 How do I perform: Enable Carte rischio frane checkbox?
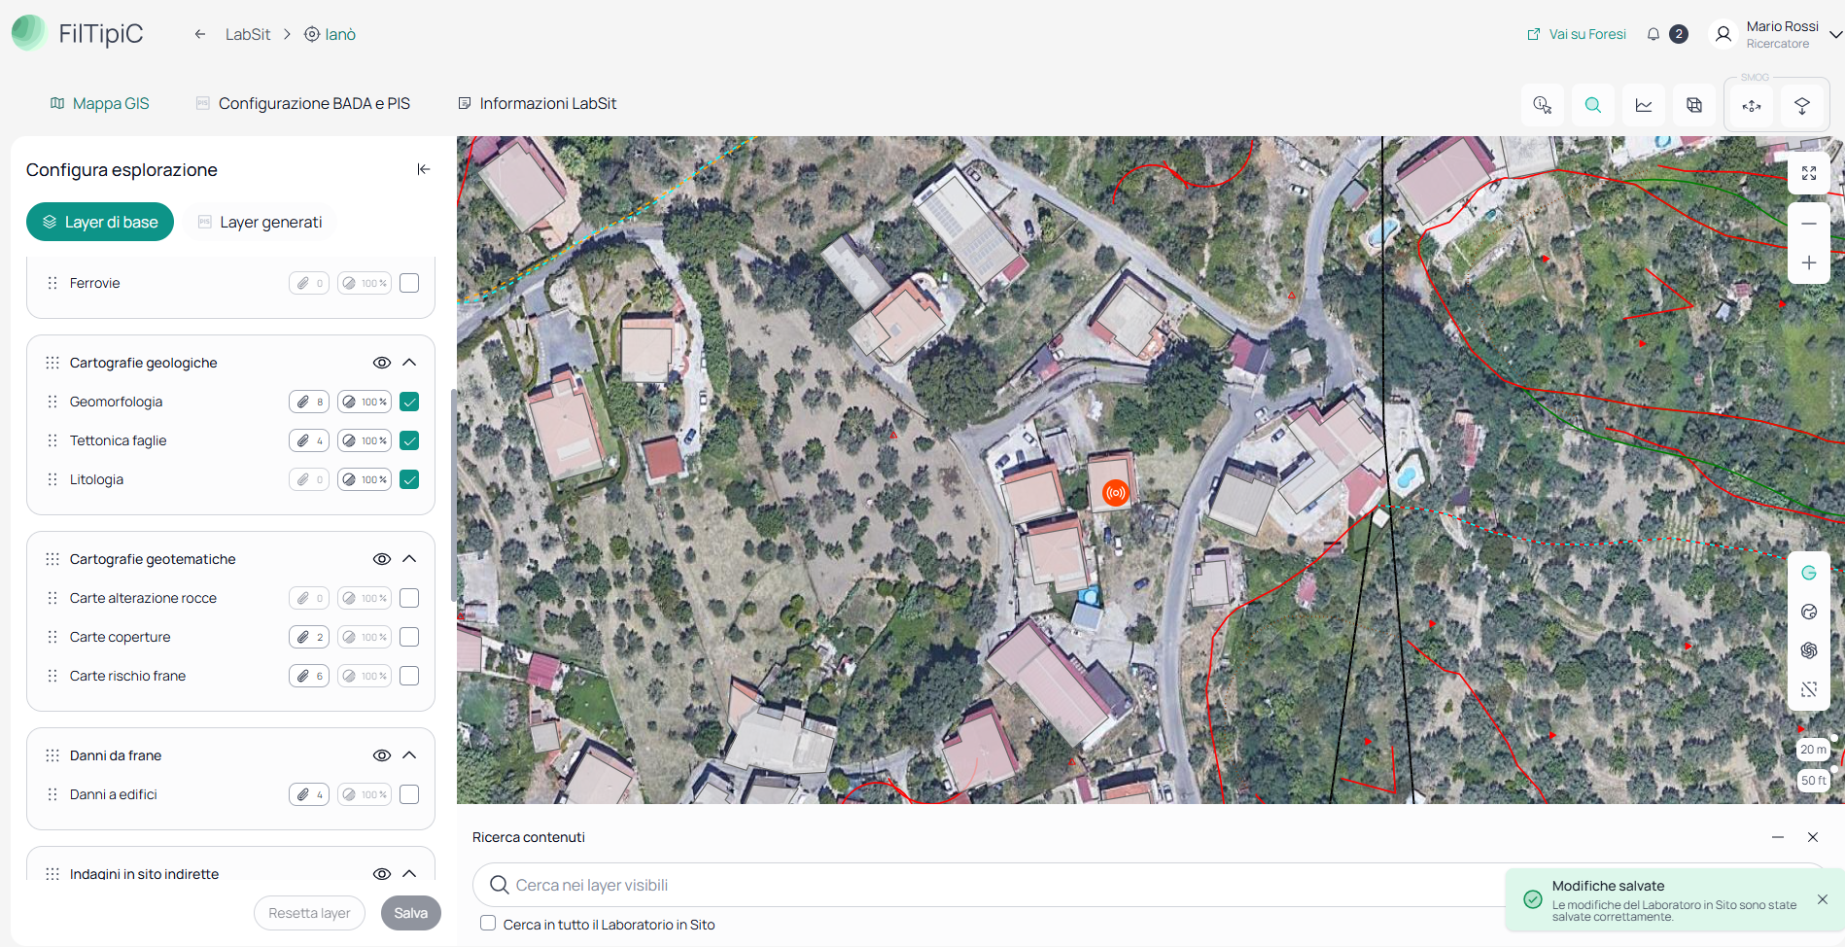coord(409,676)
